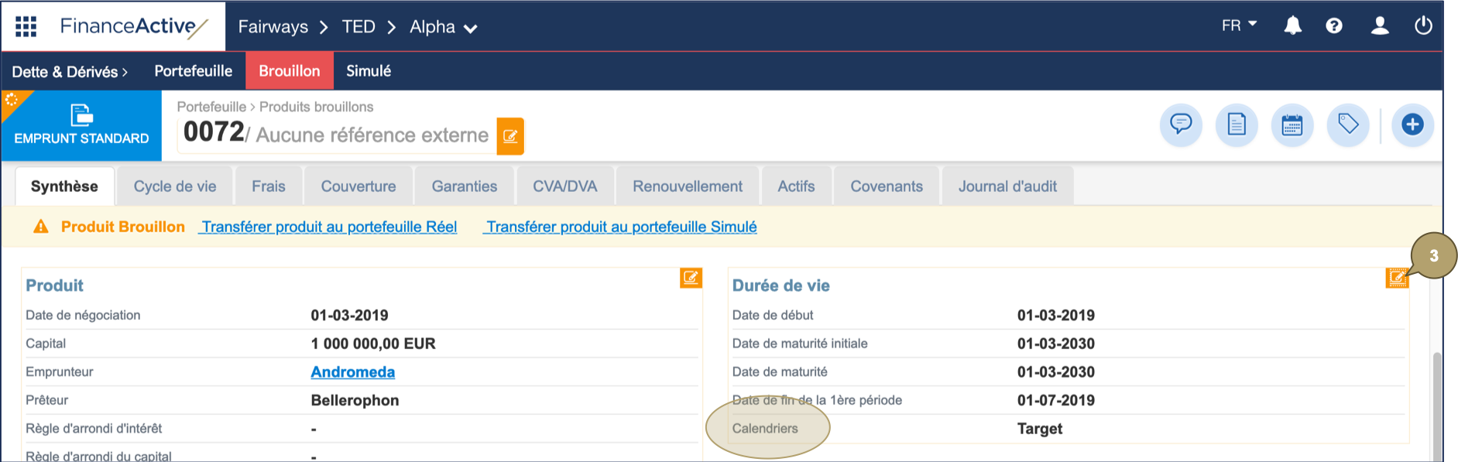Open the FR language dropdown
This screenshot has height=462, width=1458.
1239,26
